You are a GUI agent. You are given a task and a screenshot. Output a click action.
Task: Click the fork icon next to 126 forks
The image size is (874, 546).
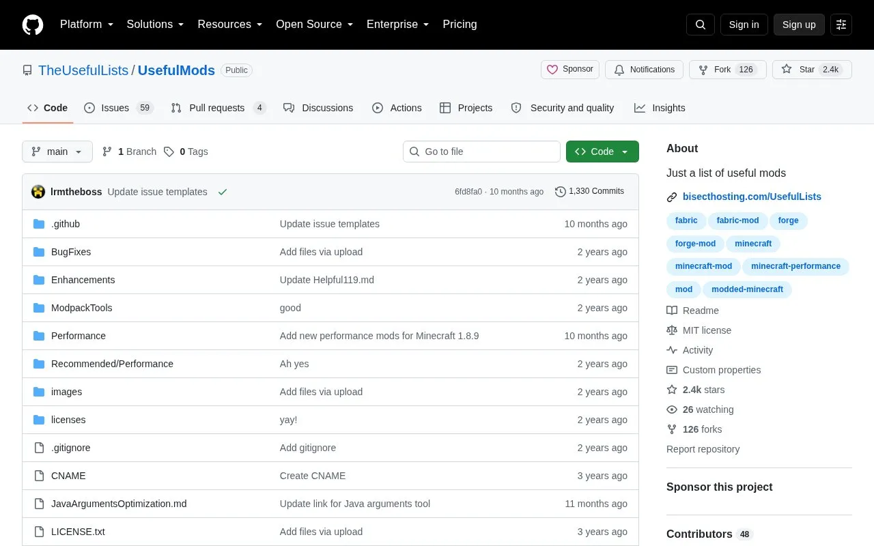pos(672,429)
